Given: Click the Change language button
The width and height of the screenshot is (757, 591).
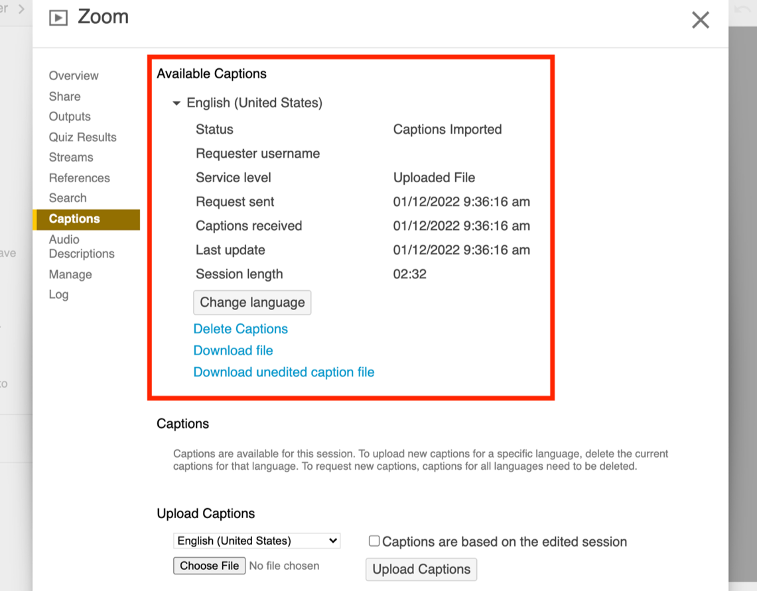Looking at the screenshot, I should [252, 303].
